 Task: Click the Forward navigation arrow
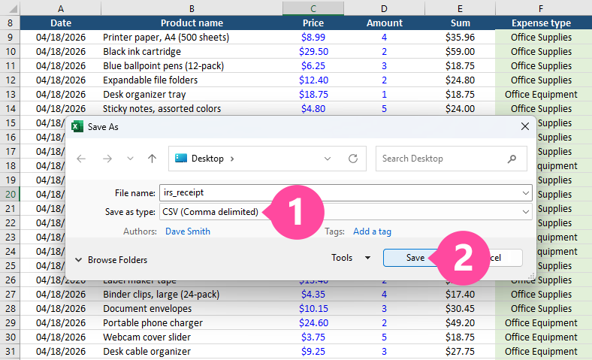coord(107,159)
